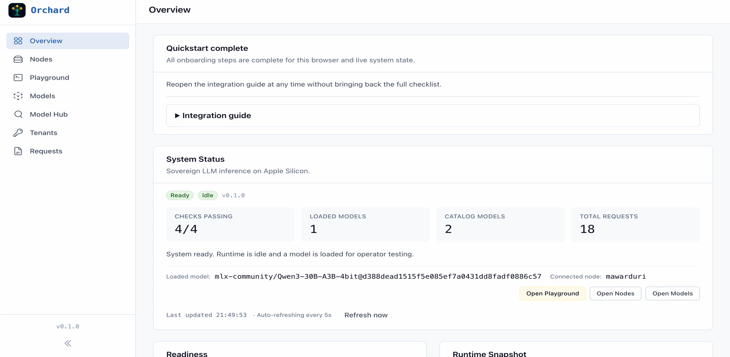Viewport: 730px width, 357px height.
Task: Click the Ready status badge
Action: [x=180, y=195]
